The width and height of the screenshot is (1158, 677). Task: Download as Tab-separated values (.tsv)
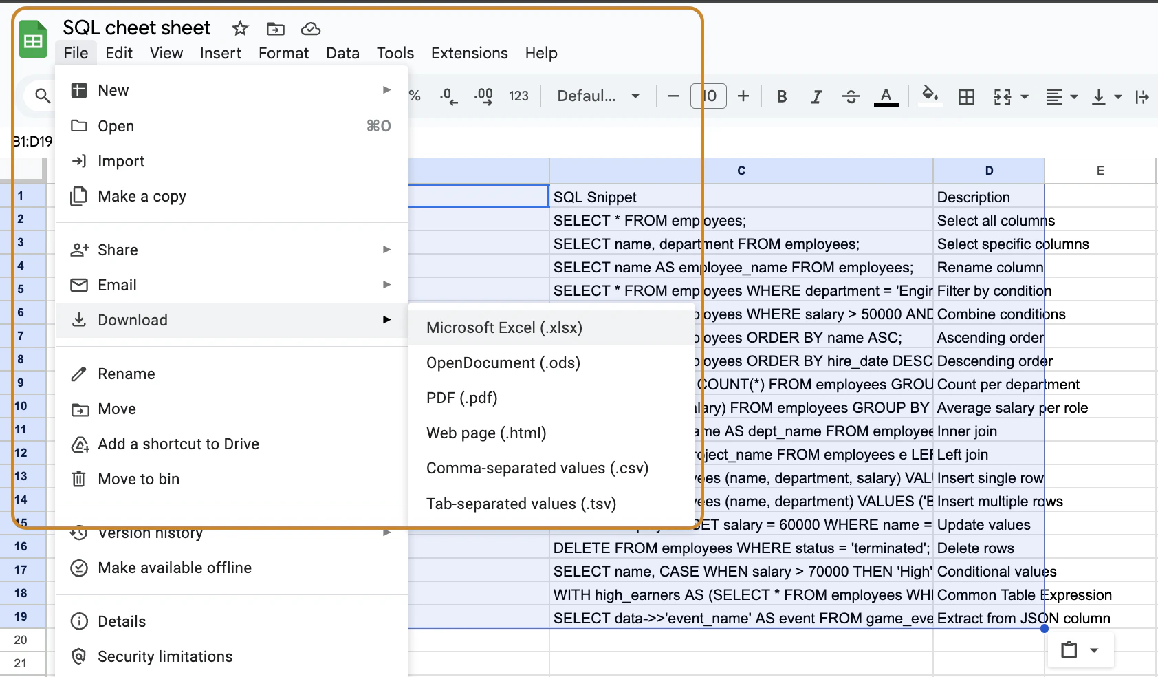click(x=551, y=504)
